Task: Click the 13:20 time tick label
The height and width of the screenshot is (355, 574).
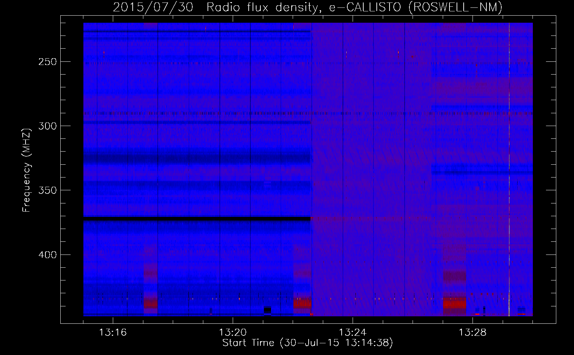Action: pos(233,333)
